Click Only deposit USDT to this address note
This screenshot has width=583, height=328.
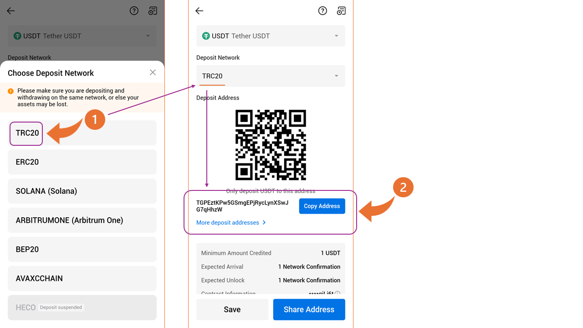271,191
